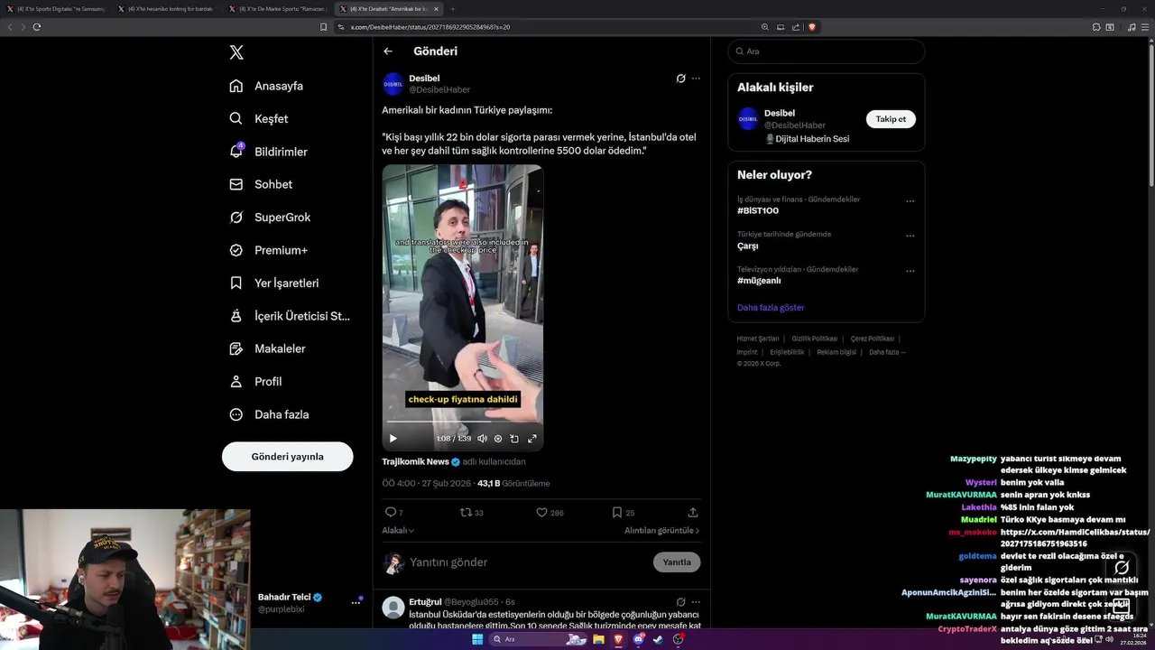Reply to post via comment icon
The image size is (1155, 650).
coord(391,512)
